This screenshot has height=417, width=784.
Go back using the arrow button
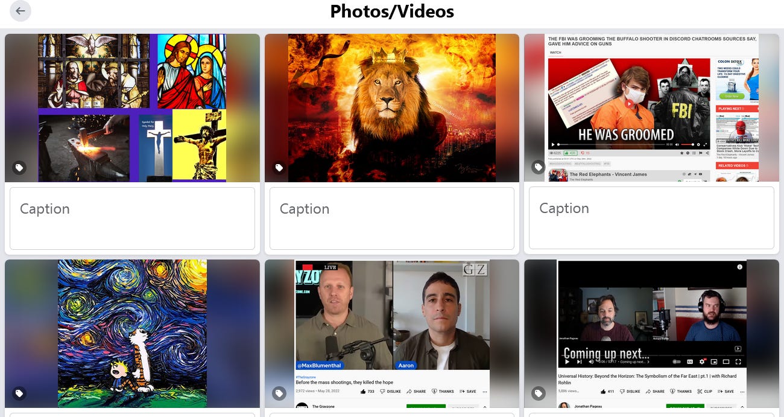click(21, 11)
